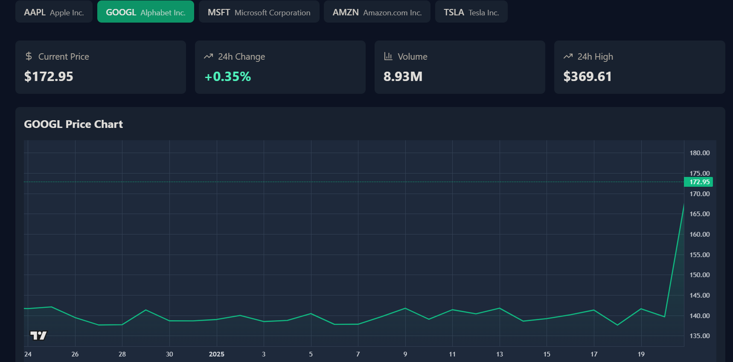This screenshot has height=362, width=733.
Task: Choose the TSLA Tesla Inc. tab
Action: 471,12
